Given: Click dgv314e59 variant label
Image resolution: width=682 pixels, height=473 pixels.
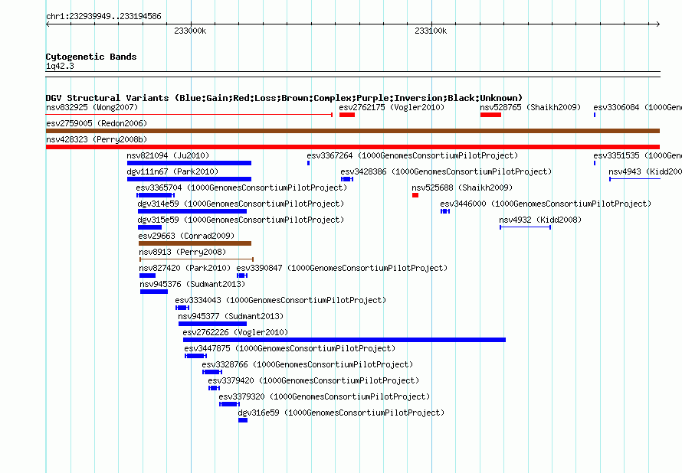Looking at the screenshot, I should [x=241, y=204].
